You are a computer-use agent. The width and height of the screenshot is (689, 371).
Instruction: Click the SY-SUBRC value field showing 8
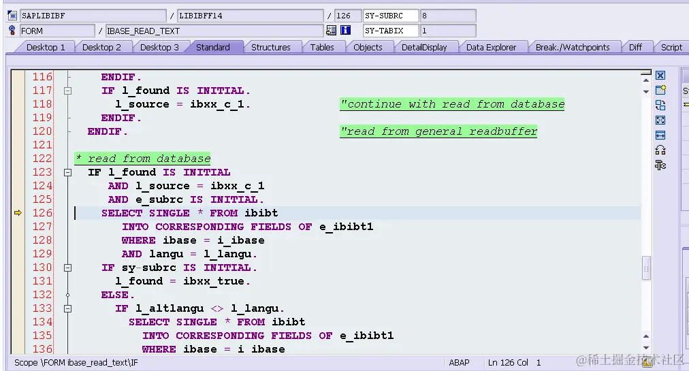coord(448,16)
